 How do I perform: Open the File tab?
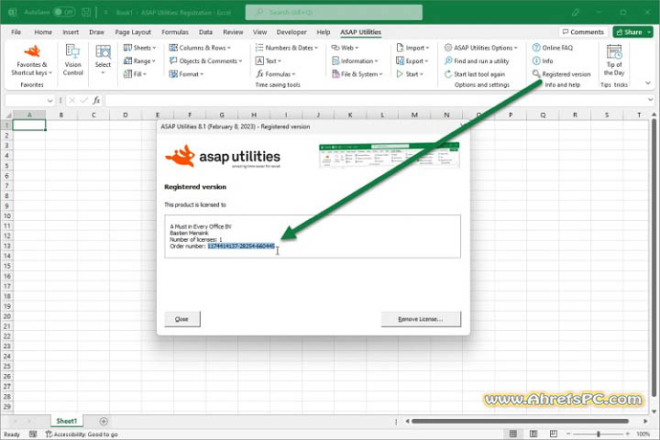coord(16,32)
